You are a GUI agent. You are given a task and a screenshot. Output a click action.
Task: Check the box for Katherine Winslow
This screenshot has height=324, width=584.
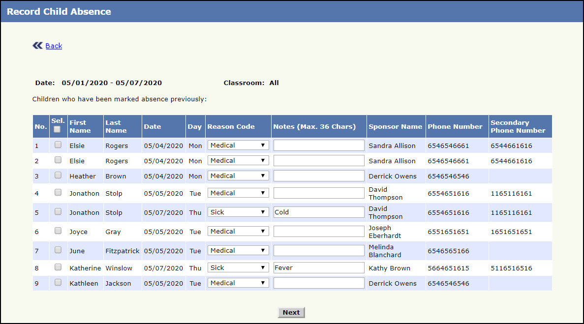pyautogui.click(x=58, y=267)
